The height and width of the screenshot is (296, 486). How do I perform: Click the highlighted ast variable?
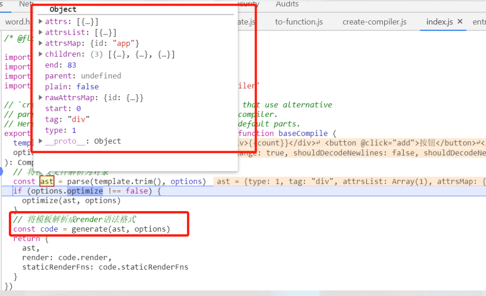coord(47,181)
